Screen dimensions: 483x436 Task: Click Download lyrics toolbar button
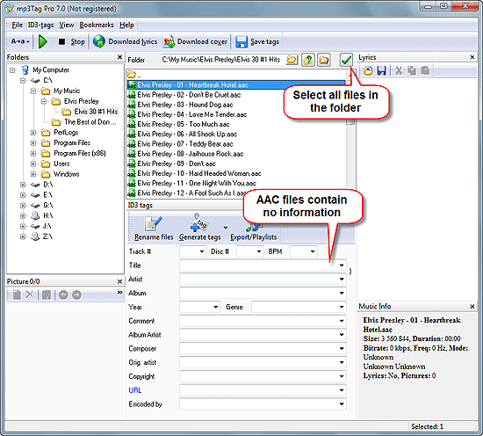tap(125, 41)
